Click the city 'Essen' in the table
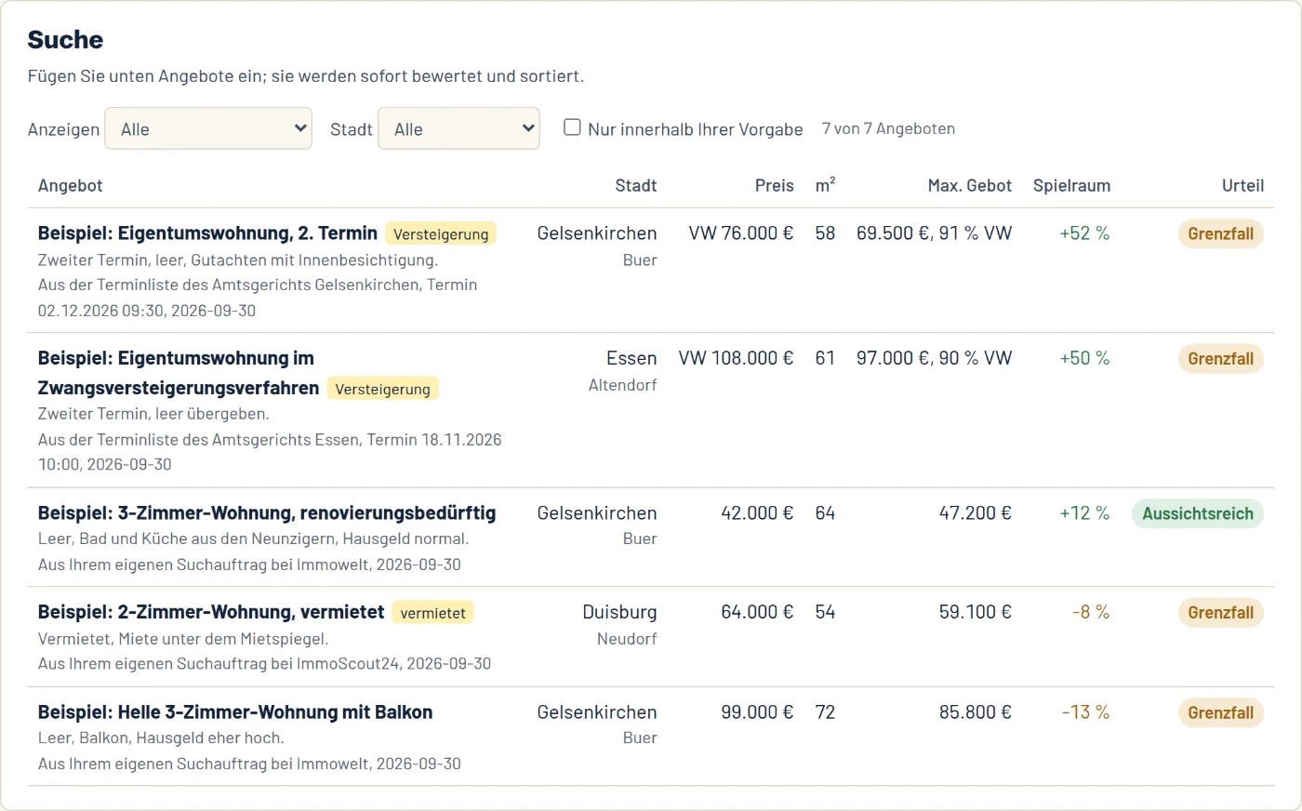This screenshot has height=811, width=1302. [x=631, y=358]
